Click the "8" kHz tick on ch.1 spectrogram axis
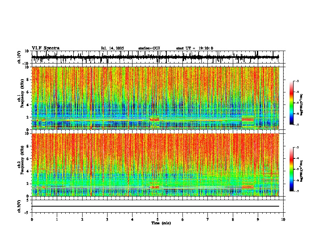This screenshot has height=246, width=319. click(x=28, y=80)
